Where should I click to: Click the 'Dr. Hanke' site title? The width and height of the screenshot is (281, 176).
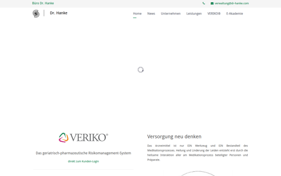coord(59,13)
